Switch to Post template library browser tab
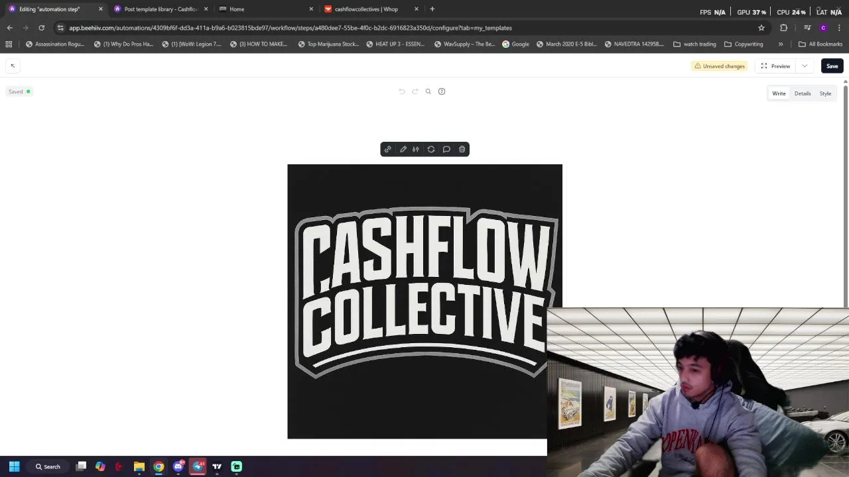Image resolution: width=849 pixels, height=477 pixels. (x=159, y=9)
